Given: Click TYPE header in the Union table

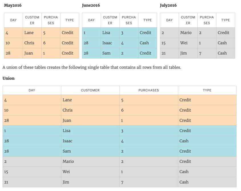Looking at the screenshot, I should (x=207, y=90).
